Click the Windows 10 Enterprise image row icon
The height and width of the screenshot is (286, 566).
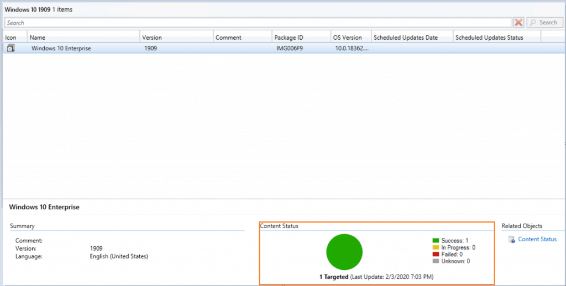(11, 48)
